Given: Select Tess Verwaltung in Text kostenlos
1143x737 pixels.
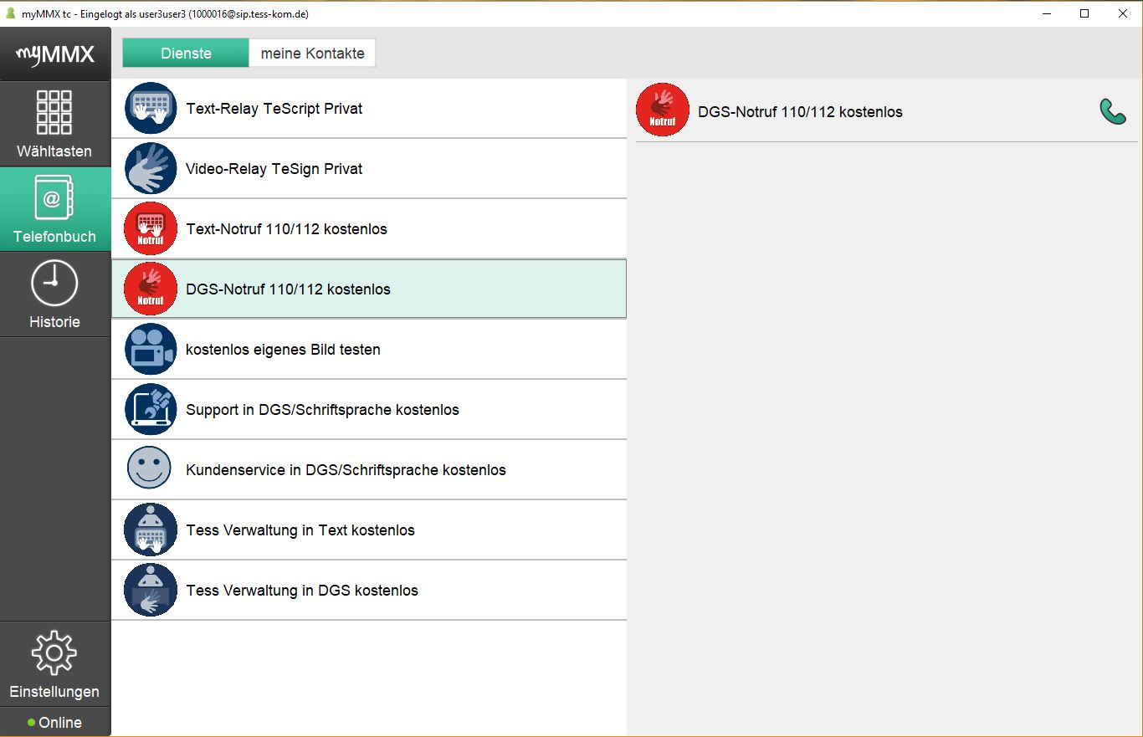Looking at the screenshot, I should tap(369, 530).
